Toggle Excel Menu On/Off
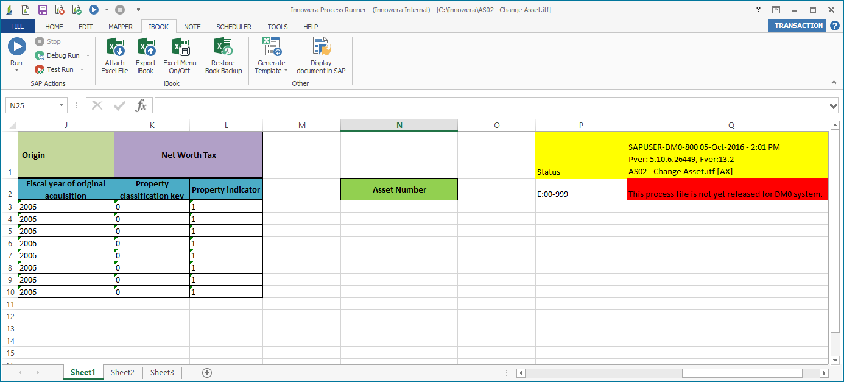 pos(180,55)
